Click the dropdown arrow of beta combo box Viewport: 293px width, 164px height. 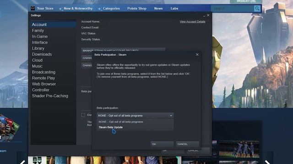[x=171, y=116]
